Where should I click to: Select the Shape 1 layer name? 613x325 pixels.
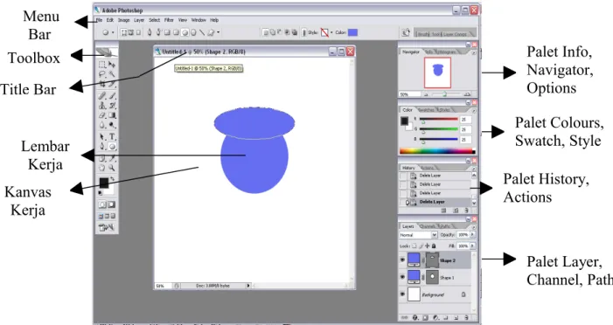click(447, 278)
